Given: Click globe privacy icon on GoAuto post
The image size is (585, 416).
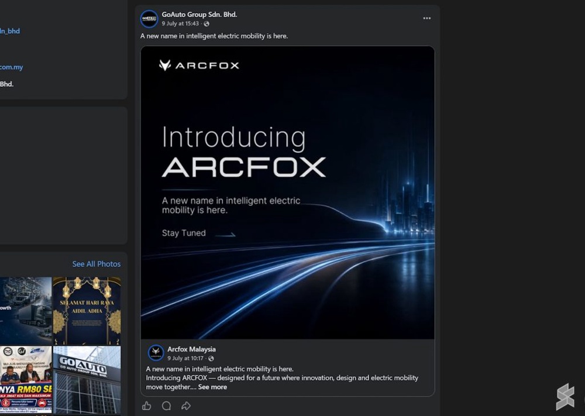Looking at the screenshot, I should 207,23.
